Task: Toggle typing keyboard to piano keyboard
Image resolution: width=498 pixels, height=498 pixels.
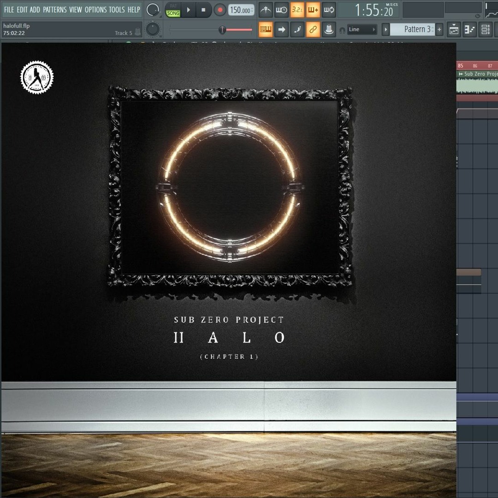Action: pos(265,29)
